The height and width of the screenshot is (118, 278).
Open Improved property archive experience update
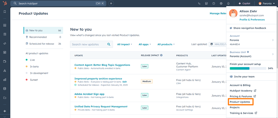[x=98, y=79]
